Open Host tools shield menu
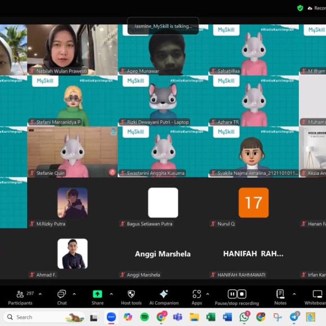Viewport: 326px width, 326px height. click(x=131, y=297)
